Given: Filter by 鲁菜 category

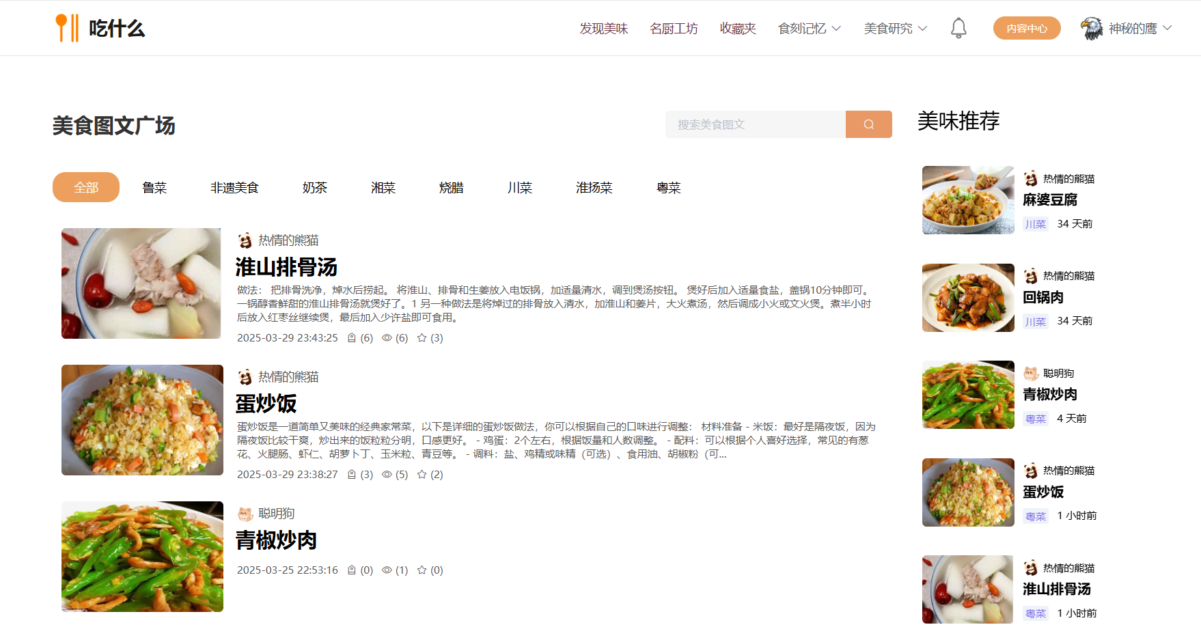Looking at the screenshot, I should point(154,188).
